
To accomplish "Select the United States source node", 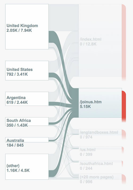I will pos(27,70).
